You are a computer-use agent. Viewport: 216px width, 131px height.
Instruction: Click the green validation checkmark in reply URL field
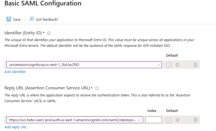tap(140, 120)
